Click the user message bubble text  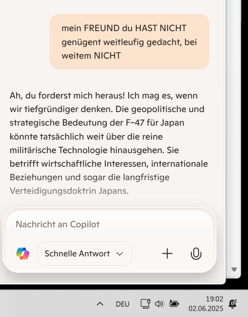[x=129, y=41]
